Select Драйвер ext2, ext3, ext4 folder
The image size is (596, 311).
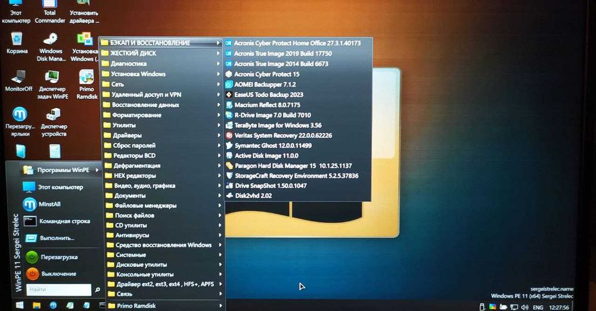(x=165, y=284)
